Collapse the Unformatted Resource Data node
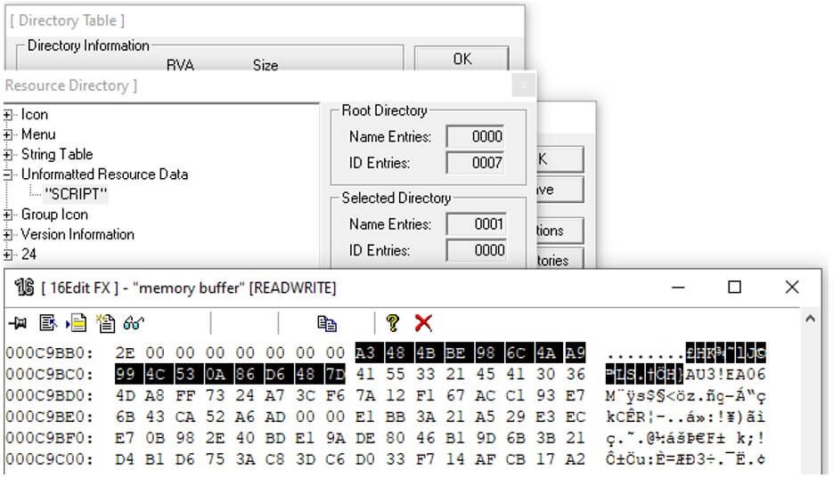The height and width of the screenshot is (478, 833). (7, 174)
